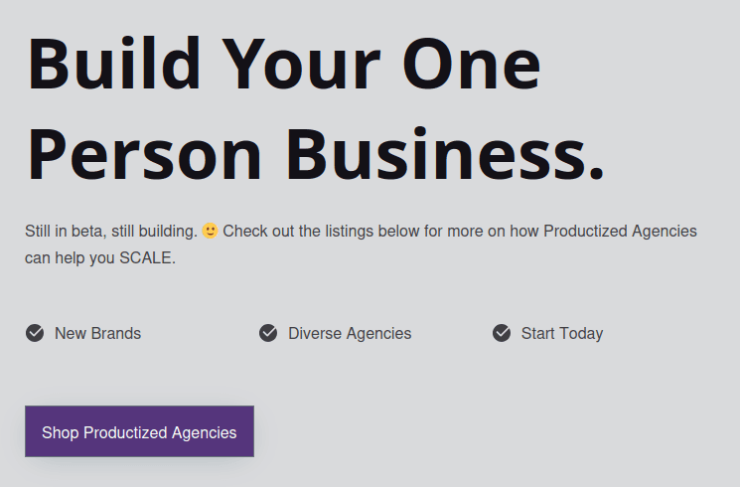Select the New Brands label text
The width and height of the screenshot is (740, 487).
[x=97, y=333]
